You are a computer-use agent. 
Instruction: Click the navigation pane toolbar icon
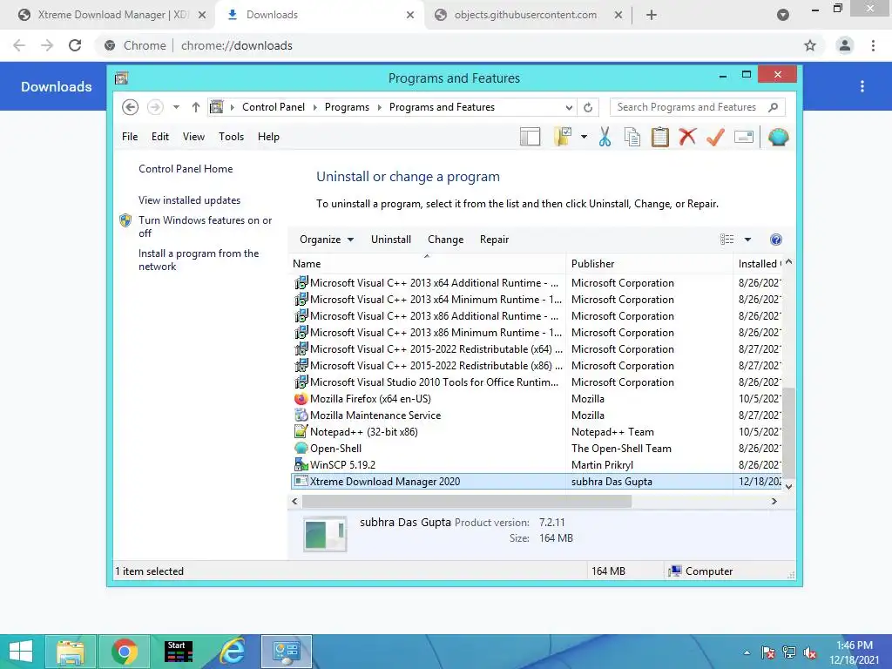click(530, 137)
